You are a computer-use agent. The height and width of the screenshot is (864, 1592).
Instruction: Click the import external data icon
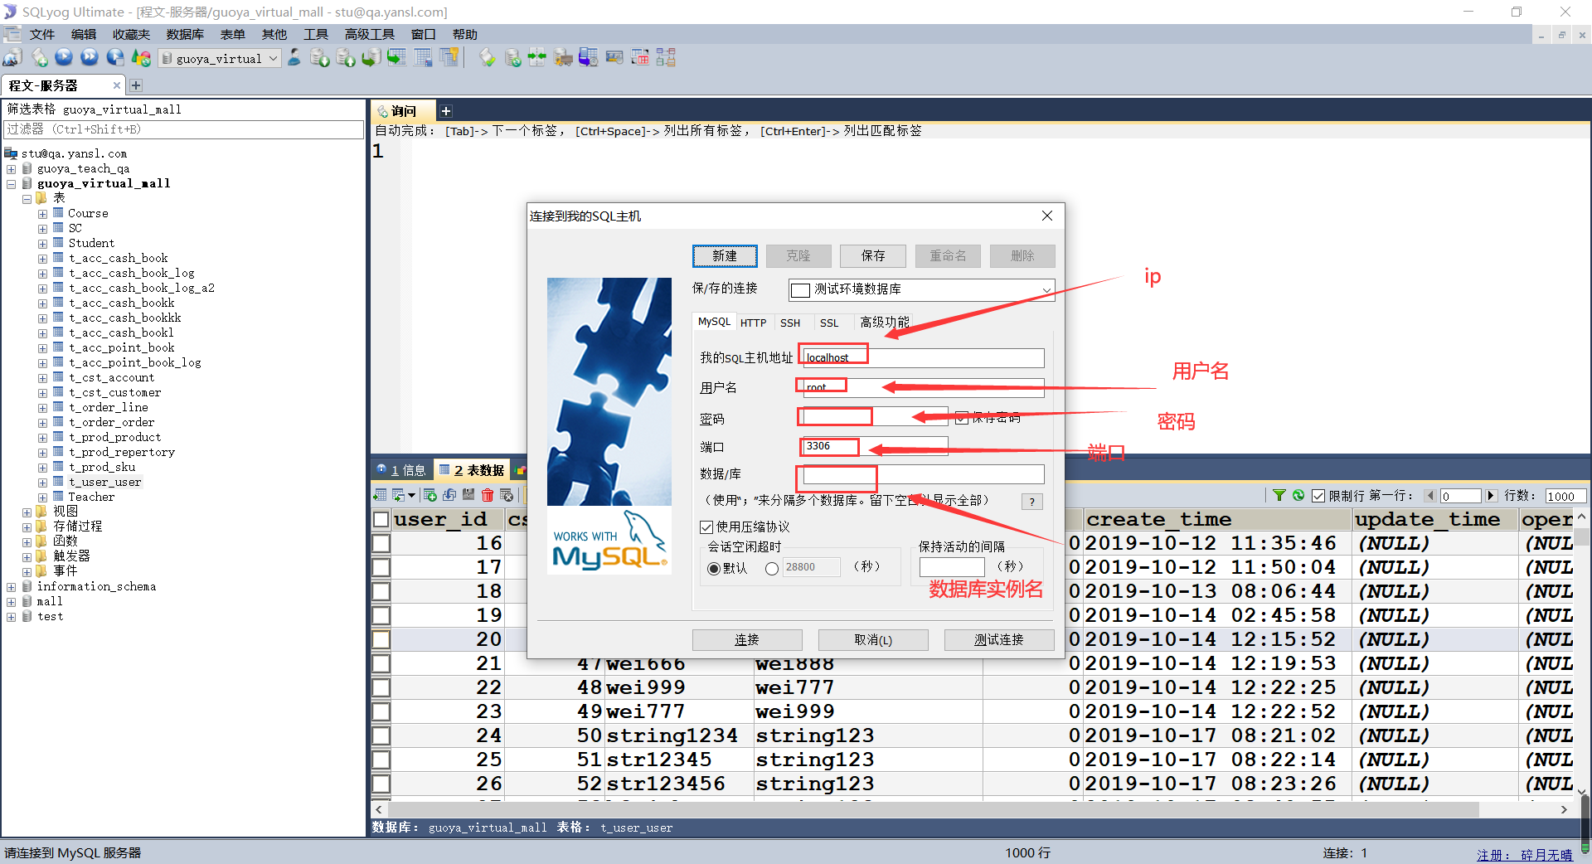[320, 58]
